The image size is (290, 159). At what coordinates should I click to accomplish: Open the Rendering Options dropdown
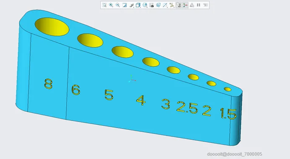131,5
